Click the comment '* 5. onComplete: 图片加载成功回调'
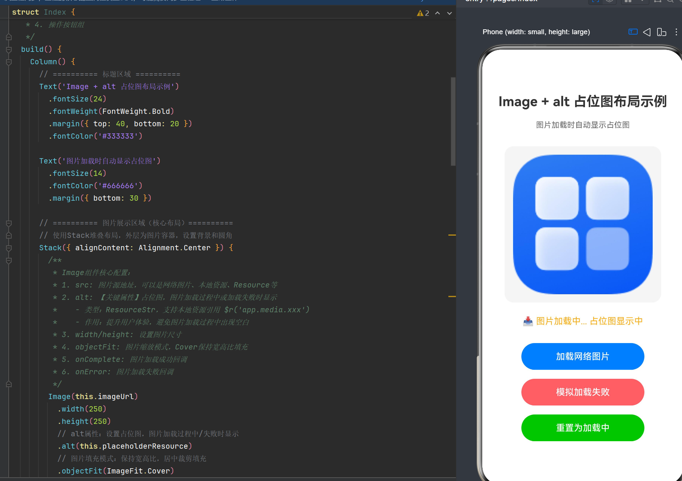682x481 pixels. point(120,360)
